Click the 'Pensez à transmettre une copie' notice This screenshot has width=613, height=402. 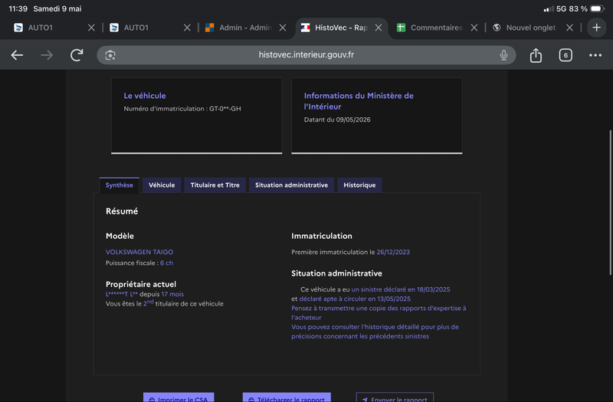[379, 313]
